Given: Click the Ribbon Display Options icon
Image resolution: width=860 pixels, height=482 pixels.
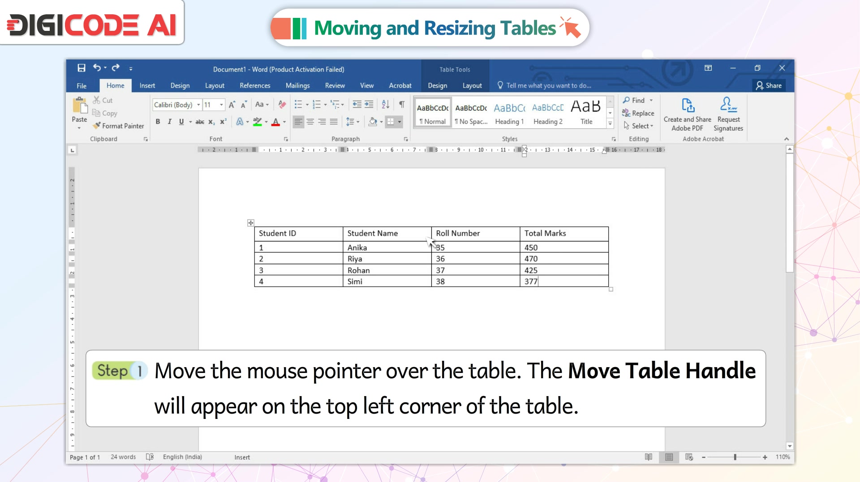Looking at the screenshot, I should click(708, 68).
